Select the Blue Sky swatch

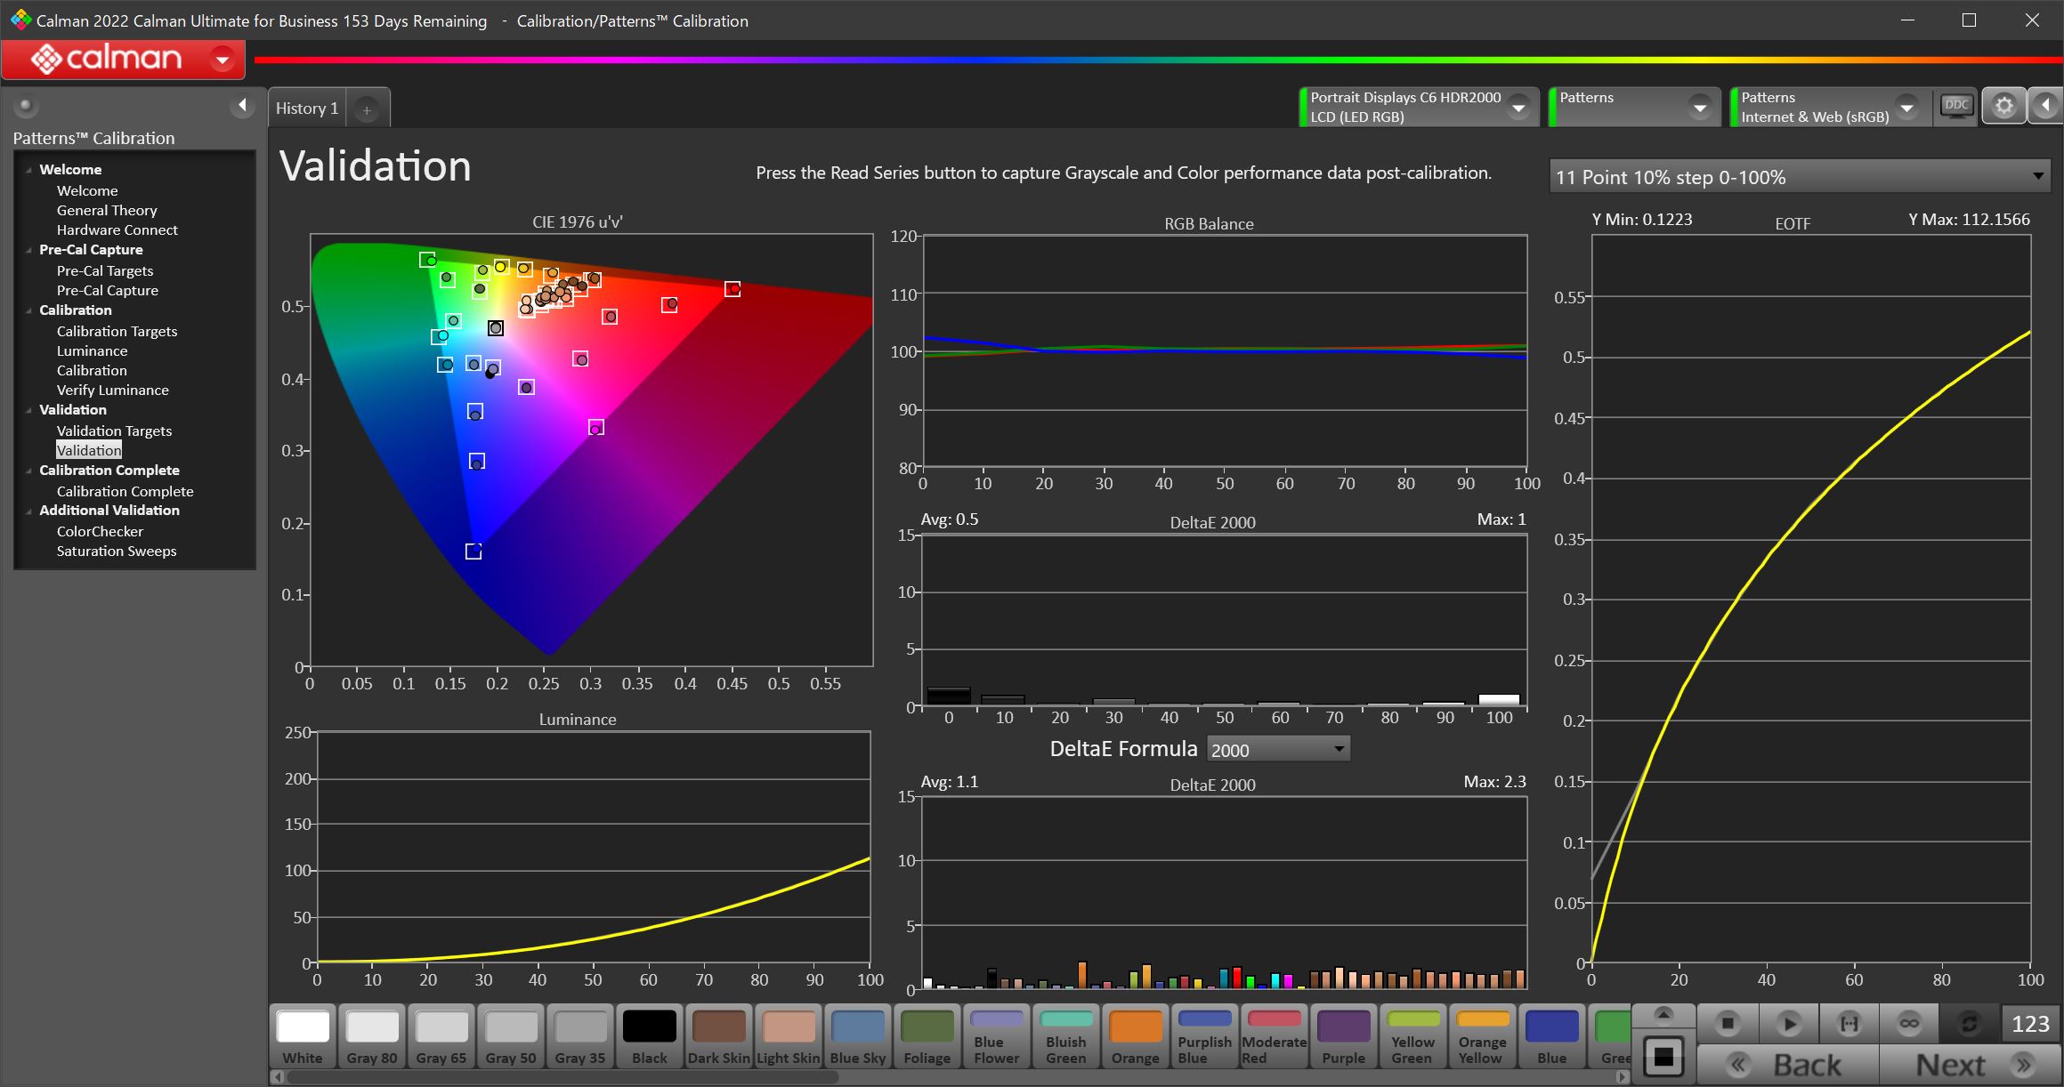[x=858, y=1036]
